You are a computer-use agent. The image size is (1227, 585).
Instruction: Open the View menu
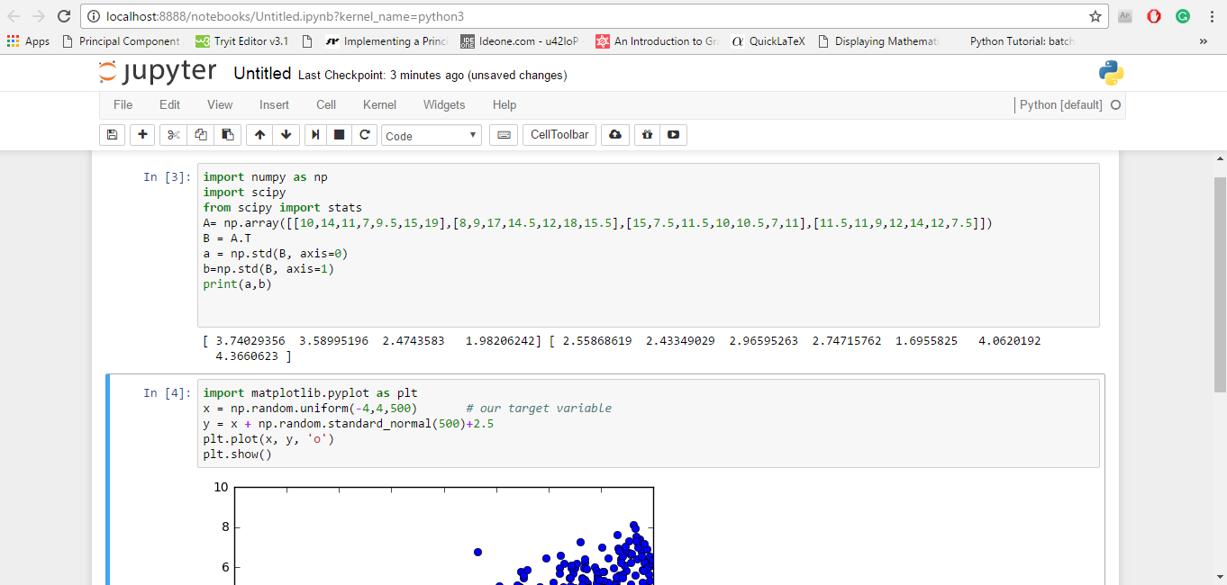pos(220,105)
